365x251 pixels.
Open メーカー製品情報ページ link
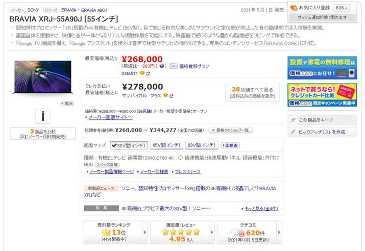(x=112, y=172)
